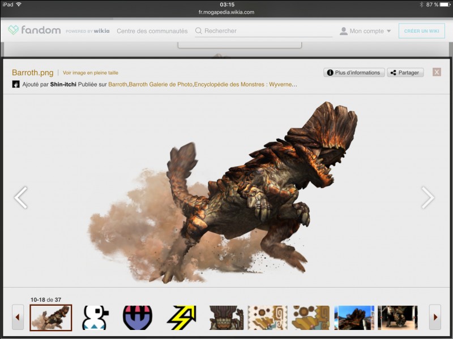Close the image lightbox with X
Viewport: 453px width, 339px height.
437,72
